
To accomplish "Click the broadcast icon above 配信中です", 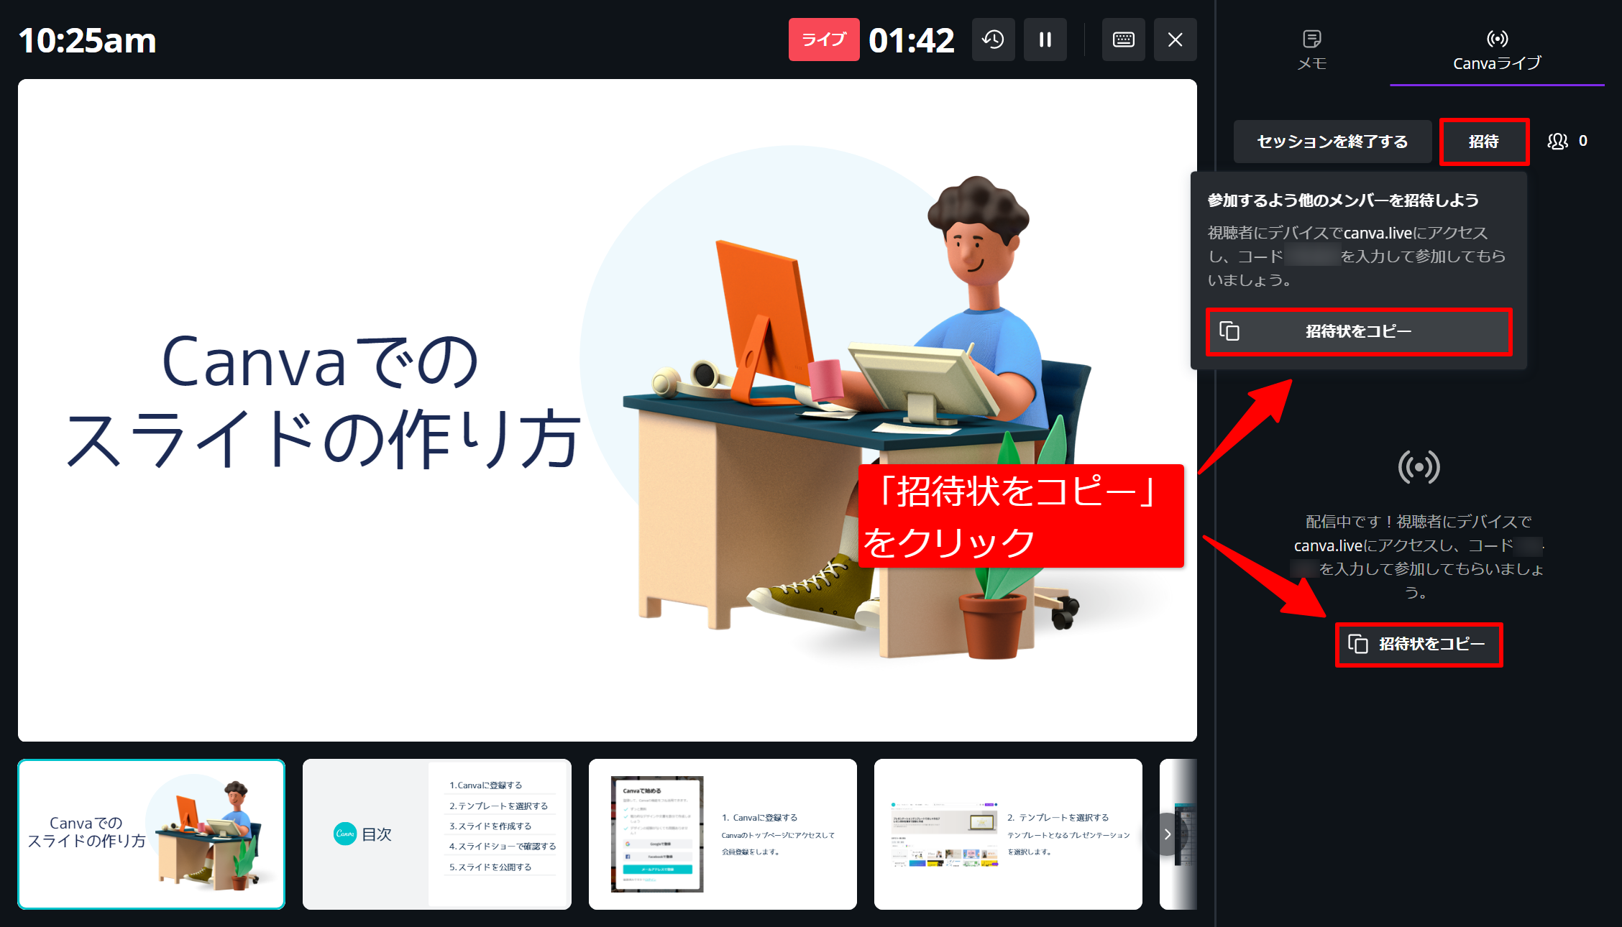I will [x=1419, y=467].
